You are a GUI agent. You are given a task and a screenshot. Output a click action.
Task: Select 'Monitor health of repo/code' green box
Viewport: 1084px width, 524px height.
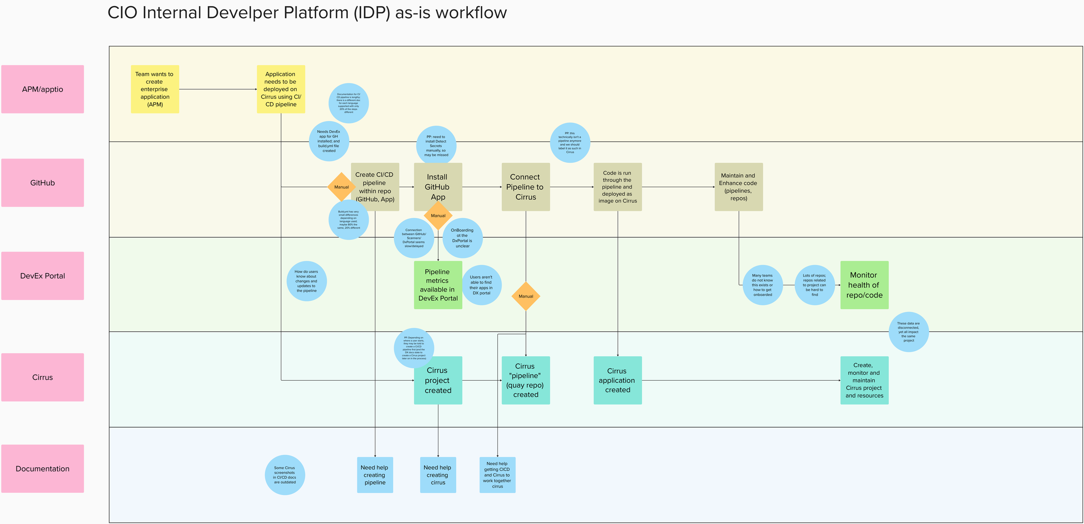point(864,285)
